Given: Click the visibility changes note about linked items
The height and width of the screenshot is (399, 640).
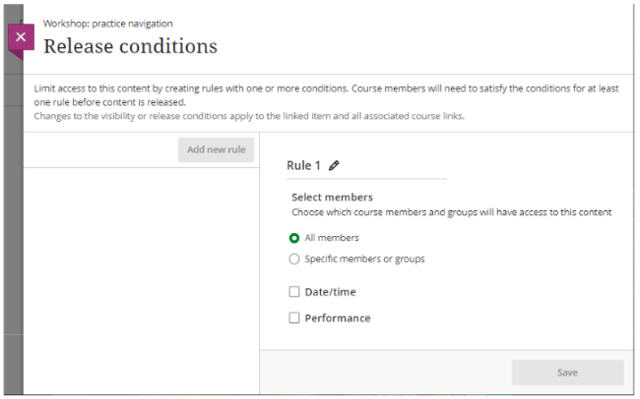Looking at the screenshot, I should pyautogui.click(x=248, y=116).
